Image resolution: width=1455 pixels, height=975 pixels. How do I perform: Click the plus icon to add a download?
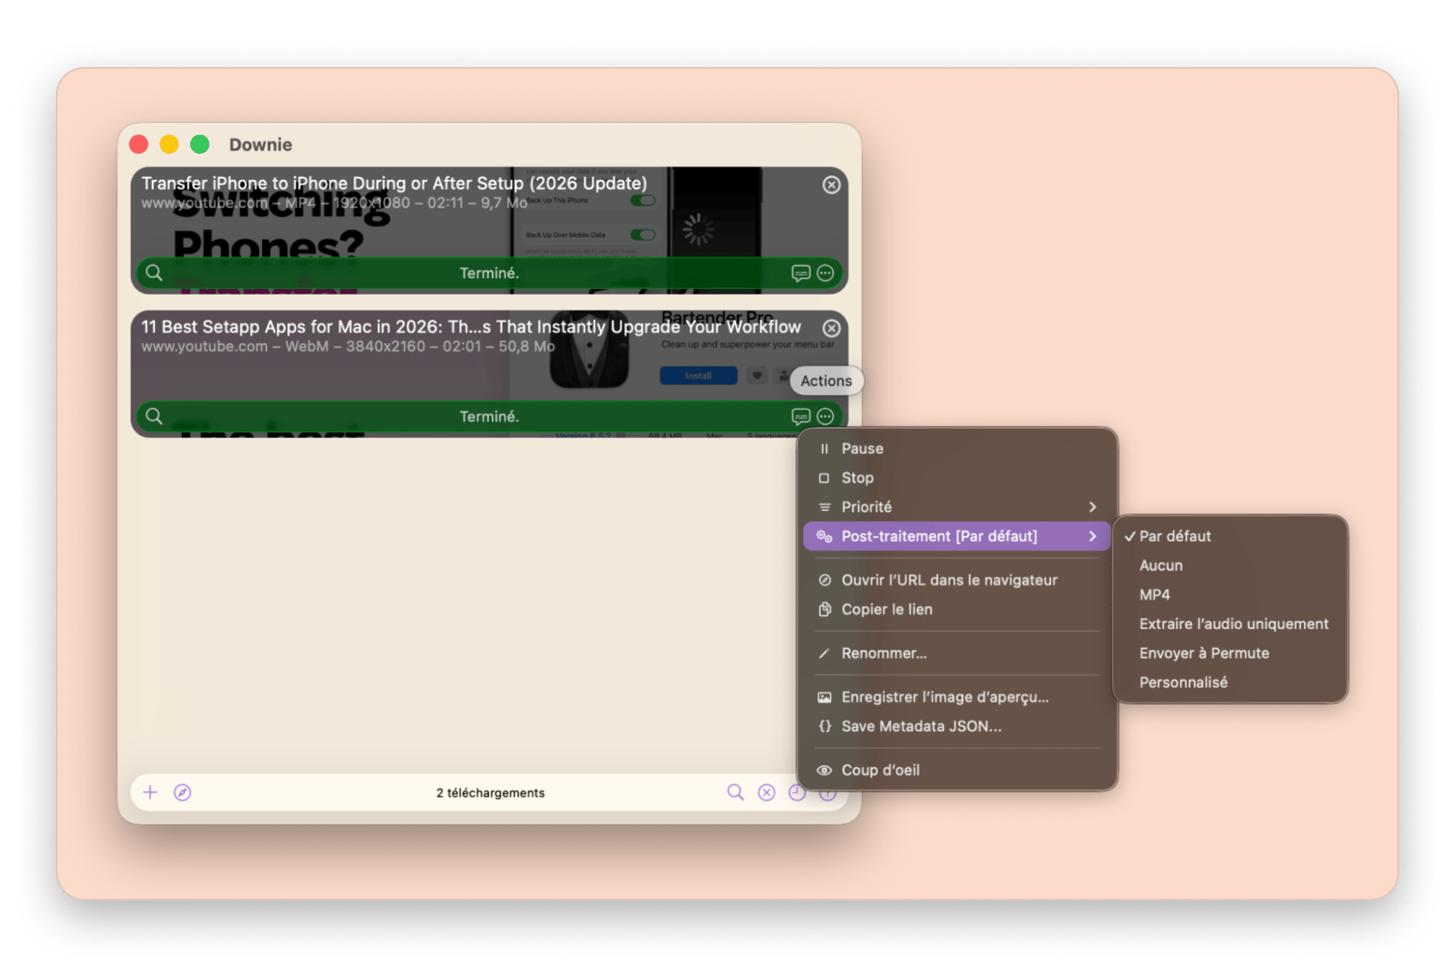pyautogui.click(x=150, y=792)
